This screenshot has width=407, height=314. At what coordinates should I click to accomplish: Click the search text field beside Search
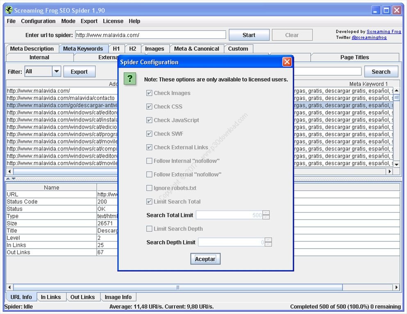[327, 71]
